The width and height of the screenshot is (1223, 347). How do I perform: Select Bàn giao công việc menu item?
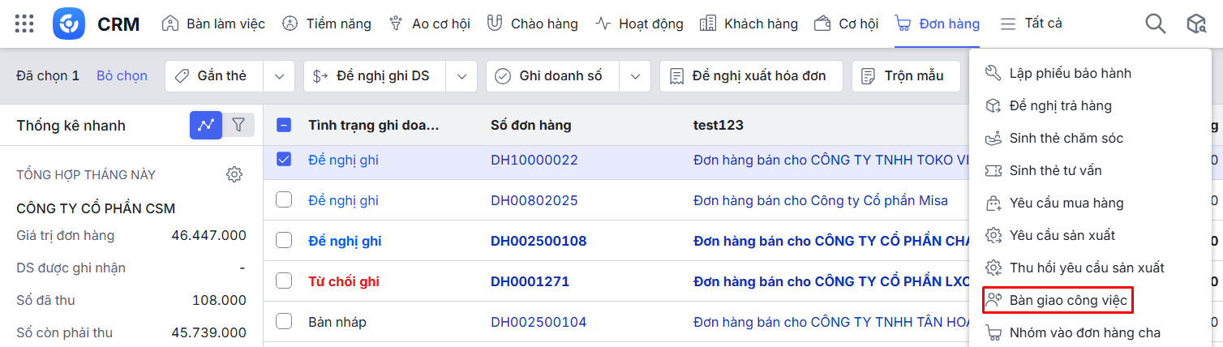(x=1067, y=301)
